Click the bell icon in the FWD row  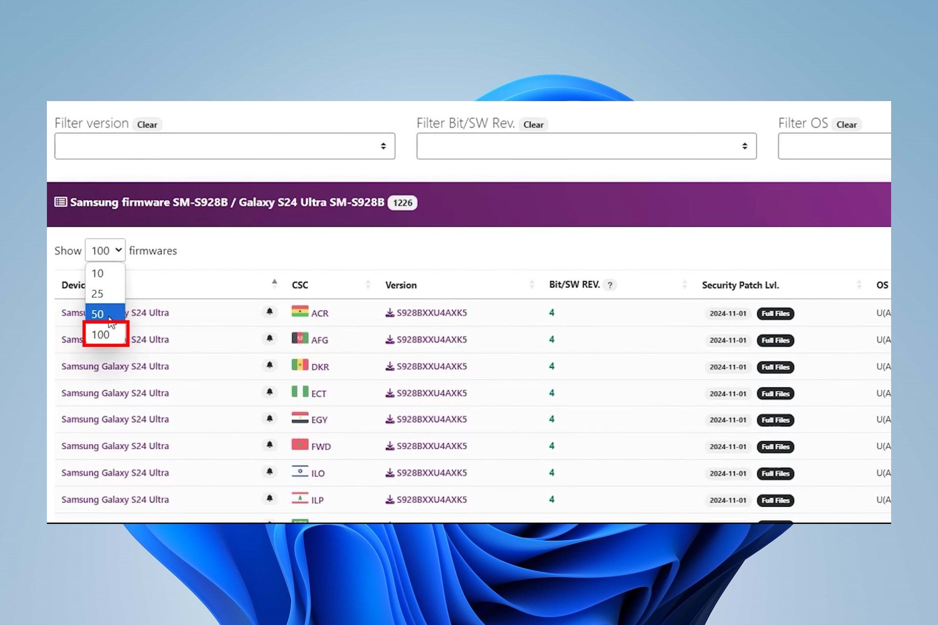coord(270,444)
